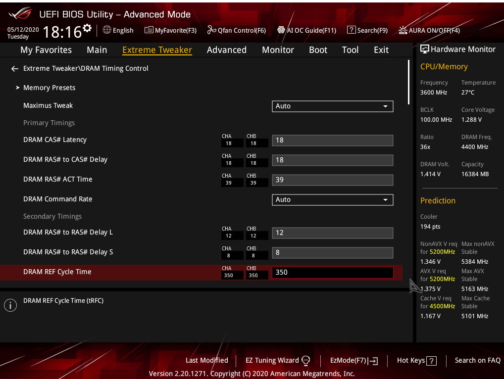Click the 5384 MHz Max nonAVX value
The height and width of the screenshot is (379, 504).
click(475, 262)
